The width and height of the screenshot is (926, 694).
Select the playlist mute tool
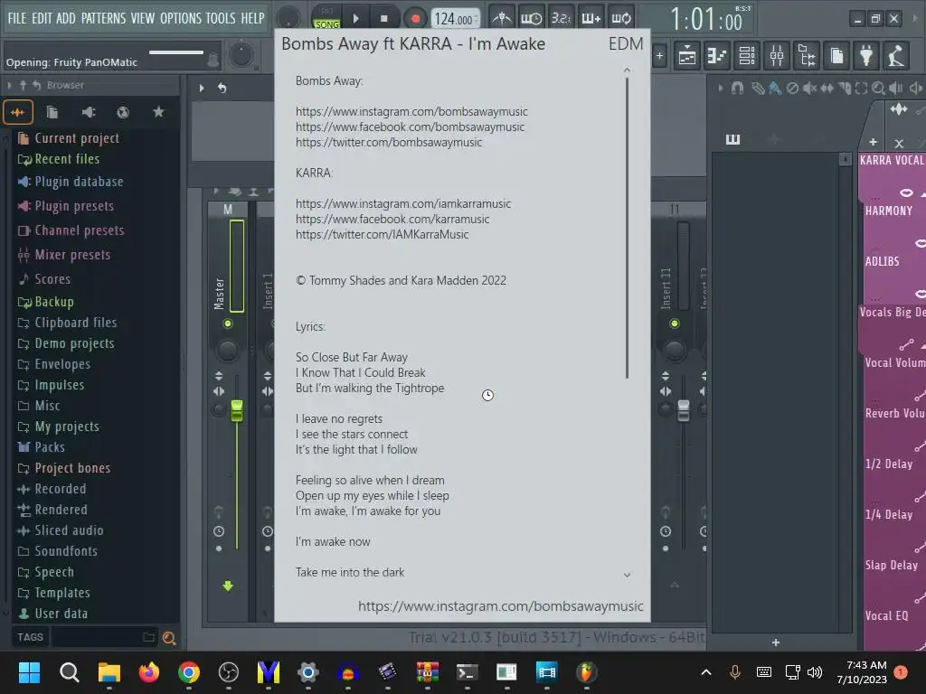(809, 89)
